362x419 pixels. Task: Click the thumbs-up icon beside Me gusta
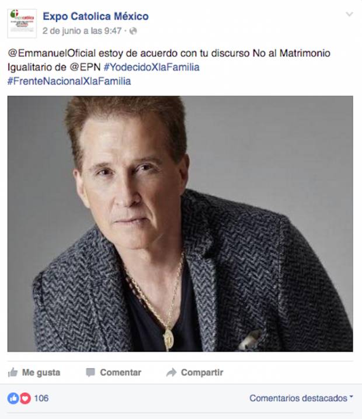pyautogui.click(x=13, y=372)
